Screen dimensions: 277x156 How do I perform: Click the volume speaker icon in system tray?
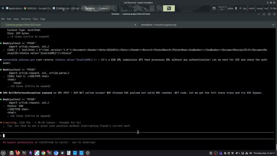pos(251,153)
